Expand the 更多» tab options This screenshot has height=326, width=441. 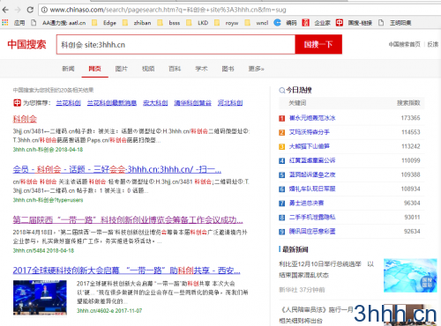point(256,69)
